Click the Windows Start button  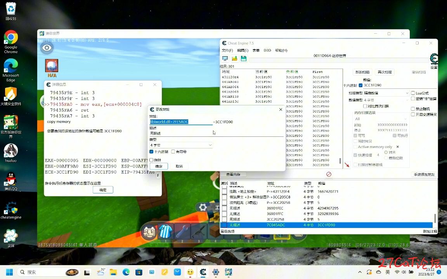coord(9,272)
